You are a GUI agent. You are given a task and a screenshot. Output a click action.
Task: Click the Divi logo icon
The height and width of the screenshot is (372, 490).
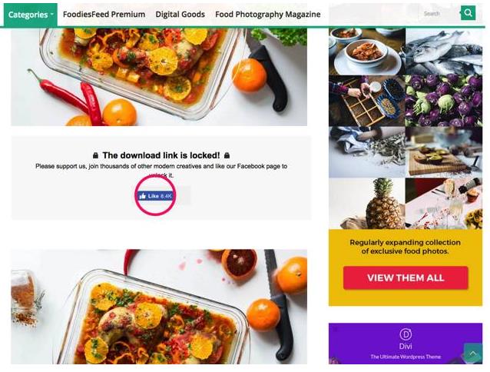(x=406, y=334)
